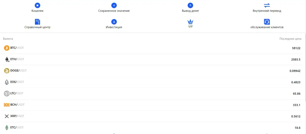Screen dimensions: 306x134
Task: Sort by Последняя цена column header
Action: (290, 39)
